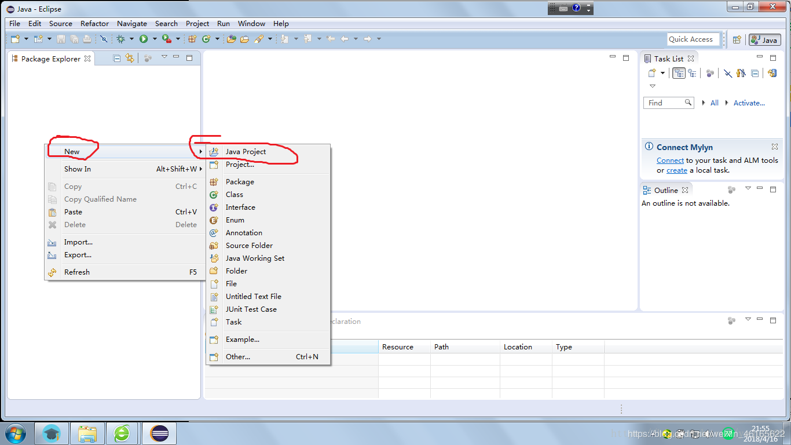Screen dimensions: 791x445
Task: Click the Open Perspective icon near Quick Access
Action: (736, 39)
